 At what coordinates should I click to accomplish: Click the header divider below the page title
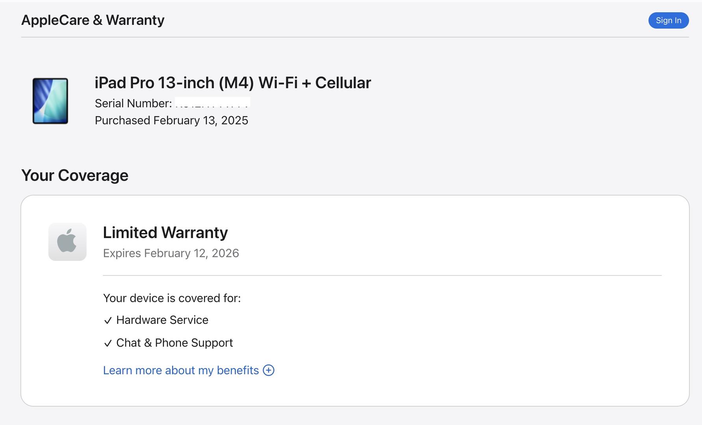[354, 37]
